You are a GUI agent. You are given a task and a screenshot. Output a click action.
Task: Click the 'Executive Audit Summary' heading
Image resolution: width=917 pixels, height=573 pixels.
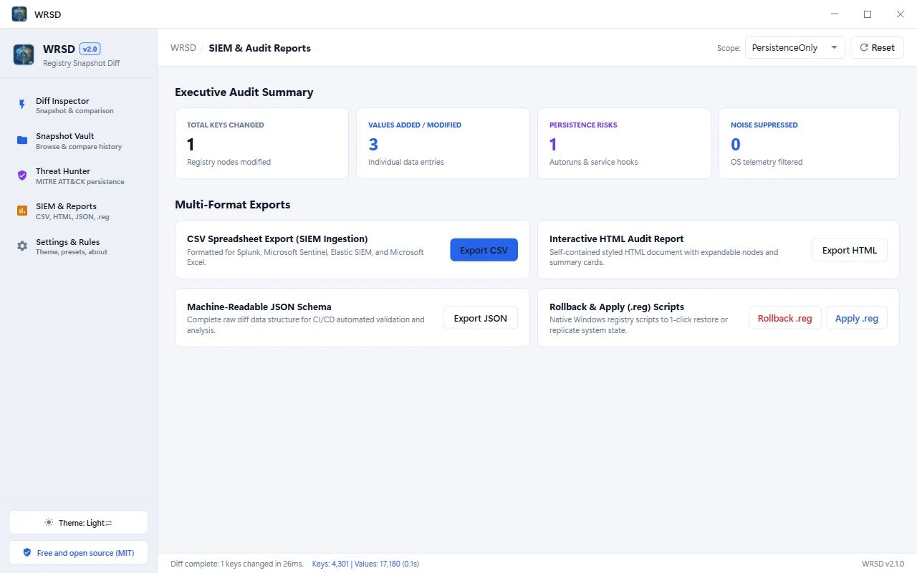244,92
